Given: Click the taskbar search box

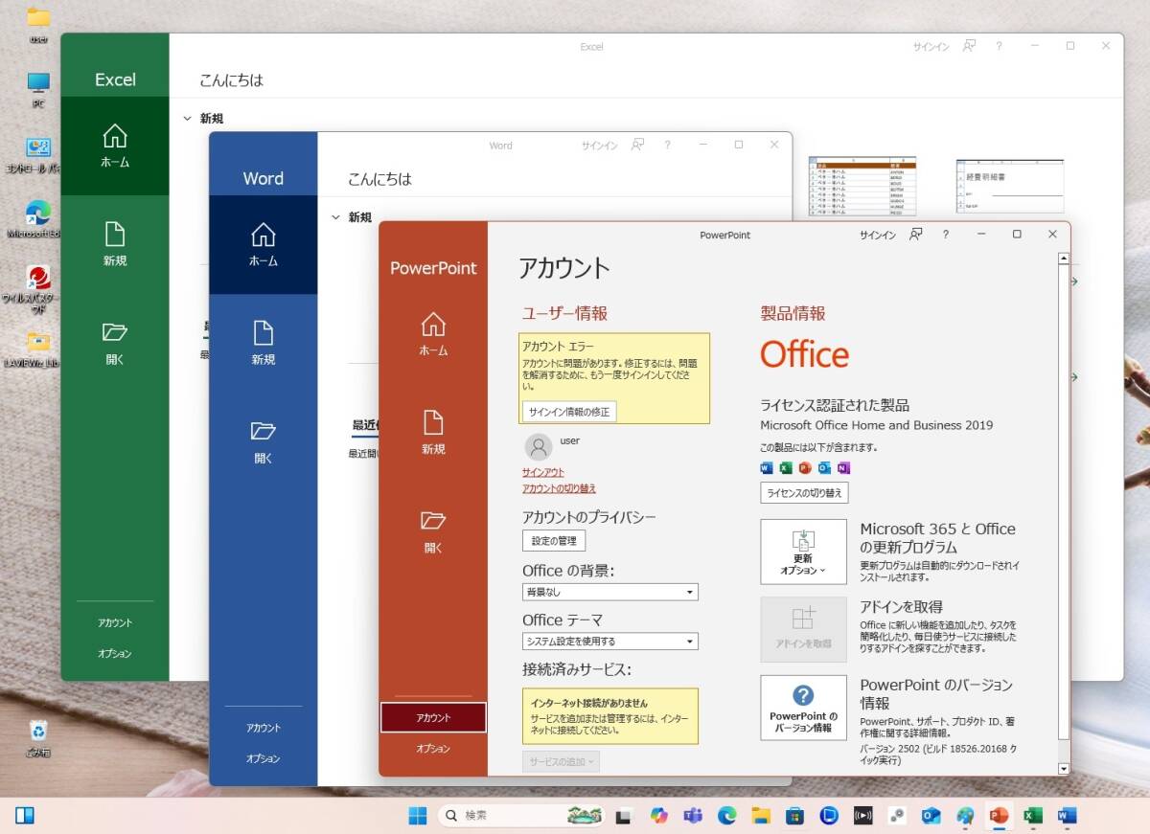Looking at the screenshot, I should (522, 816).
